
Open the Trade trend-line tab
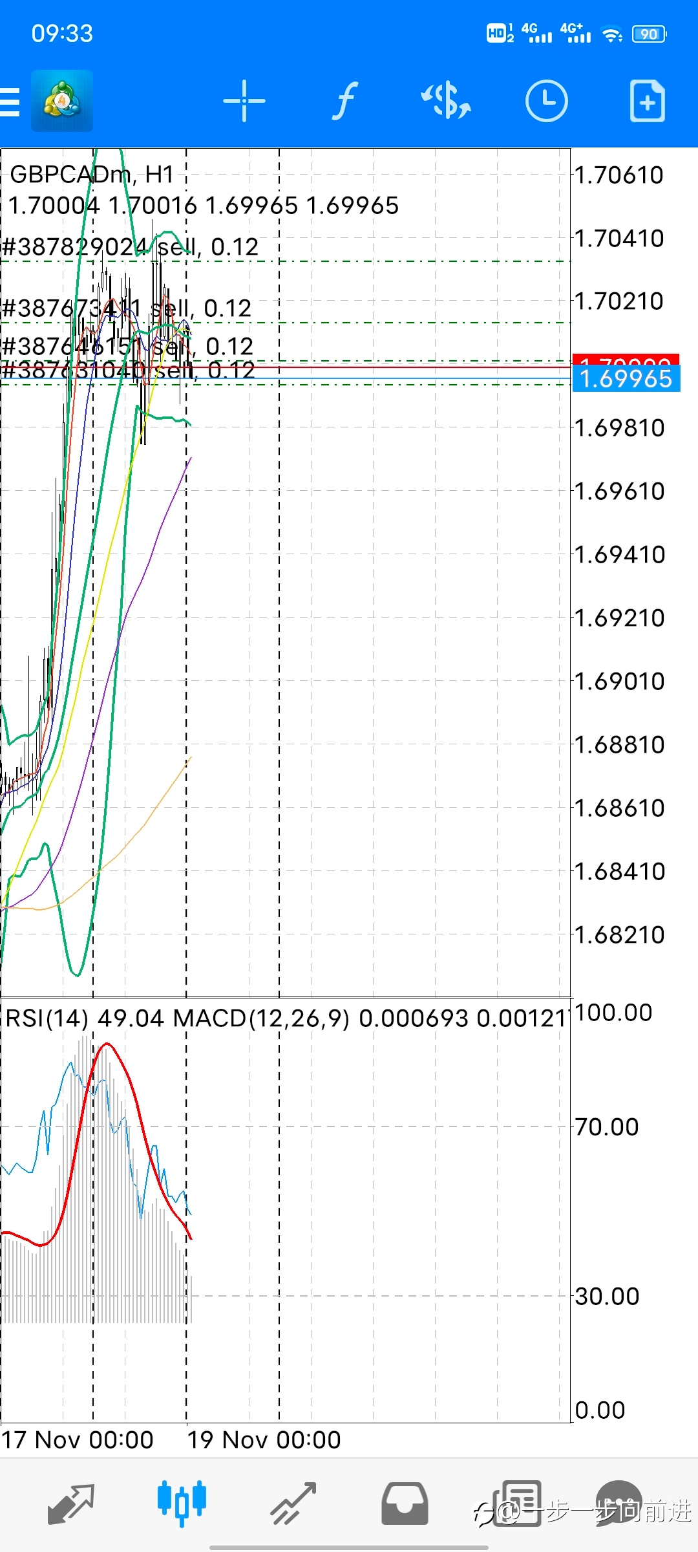pyautogui.click(x=293, y=1503)
